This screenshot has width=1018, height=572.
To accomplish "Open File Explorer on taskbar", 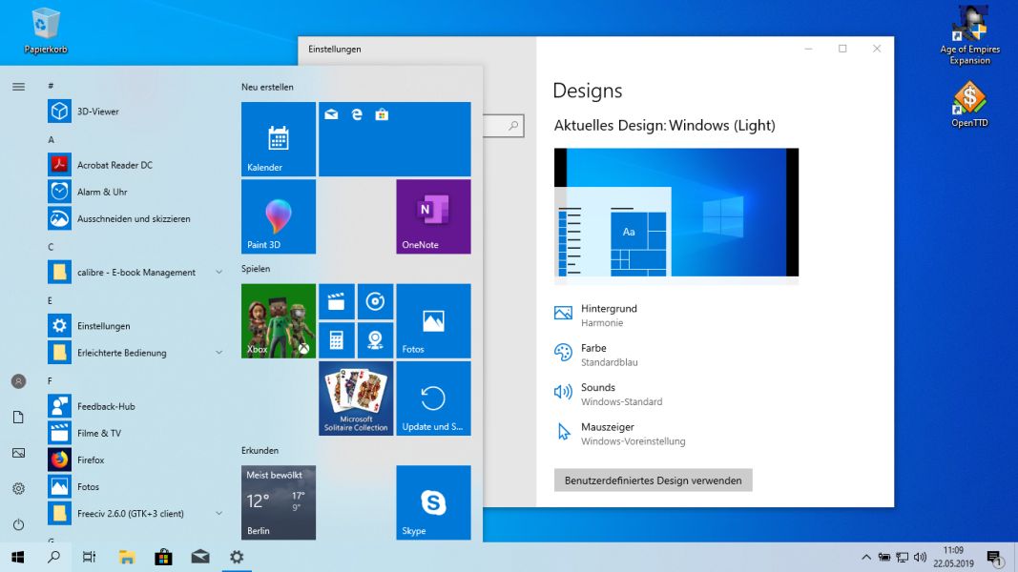I will pyautogui.click(x=127, y=557).
